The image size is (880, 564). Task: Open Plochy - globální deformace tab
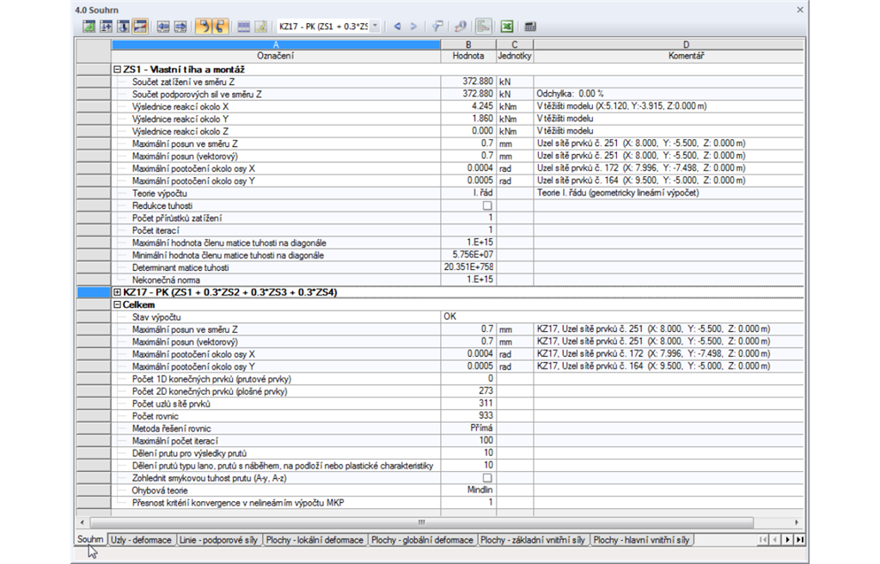422,540
